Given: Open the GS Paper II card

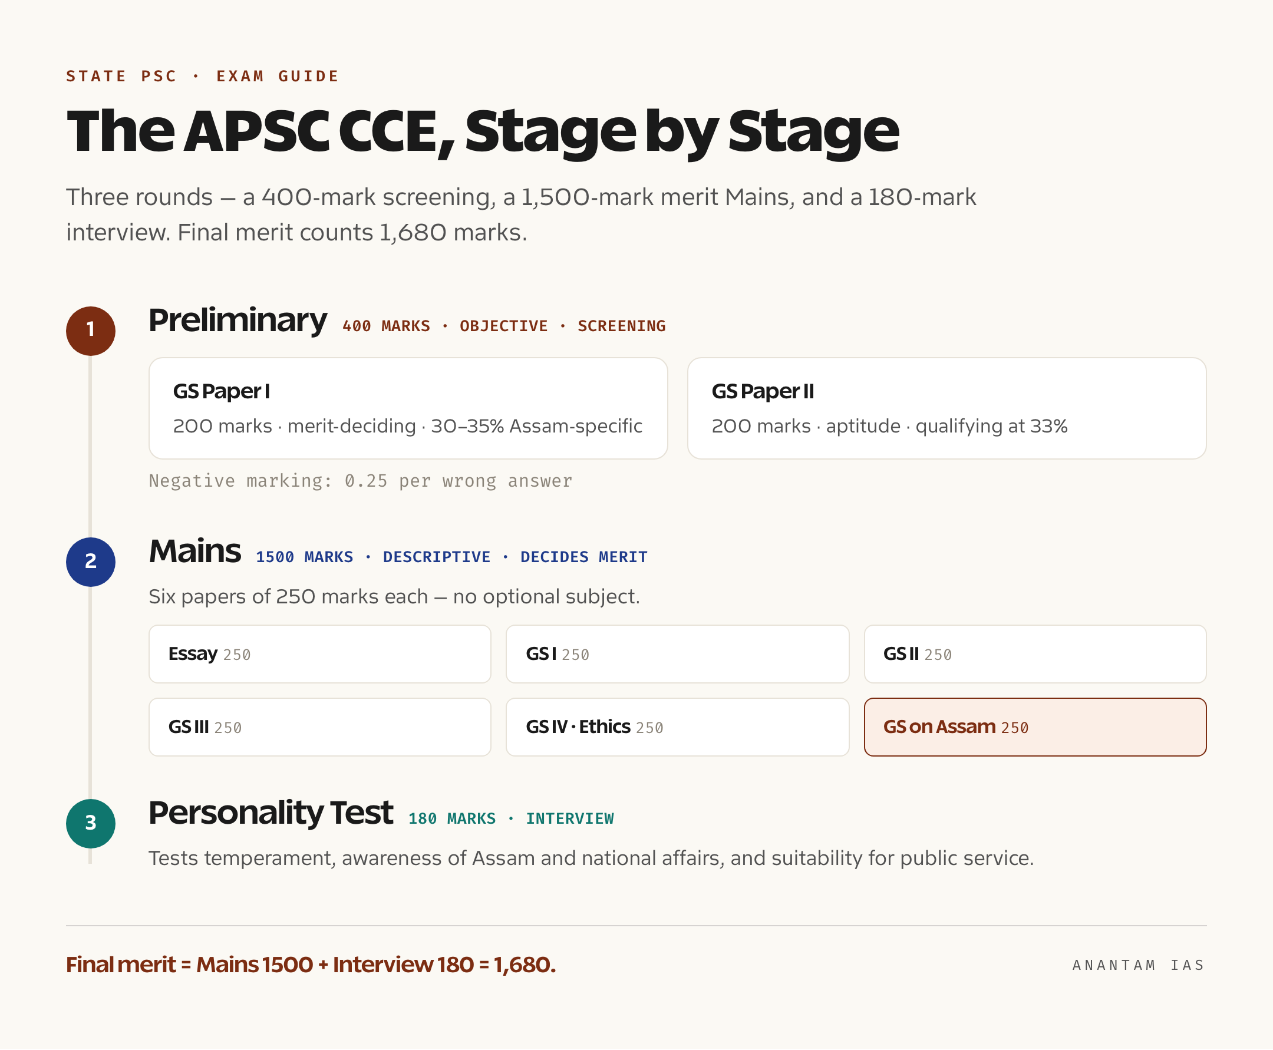Looking at the screenshot, I should point(947,408).
